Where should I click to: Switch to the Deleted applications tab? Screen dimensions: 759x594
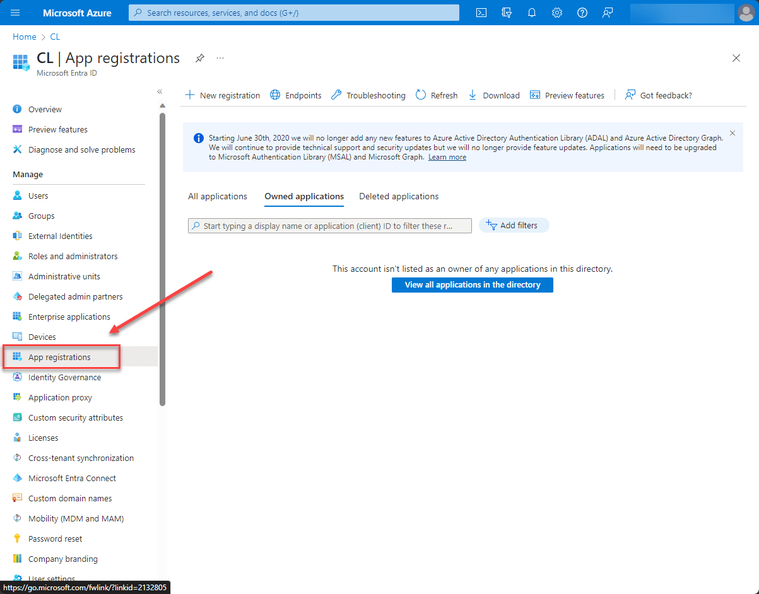tap(399, 196)
